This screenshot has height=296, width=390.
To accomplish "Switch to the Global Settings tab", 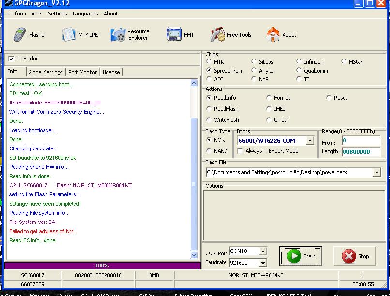I will pyautogui.click(x=45, y=72).
